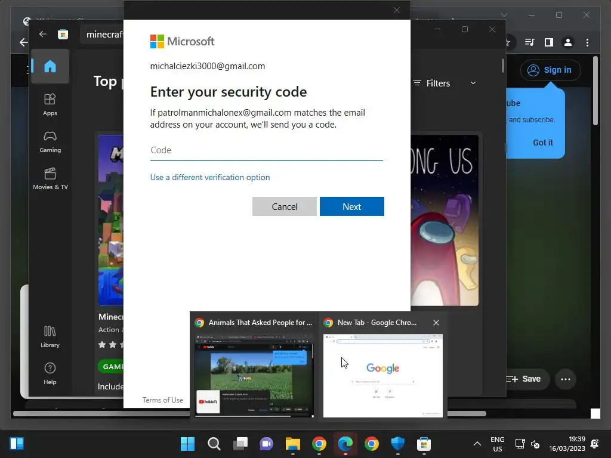
Task: Open the Windows Start menu
Action: [x=187, y=444]
